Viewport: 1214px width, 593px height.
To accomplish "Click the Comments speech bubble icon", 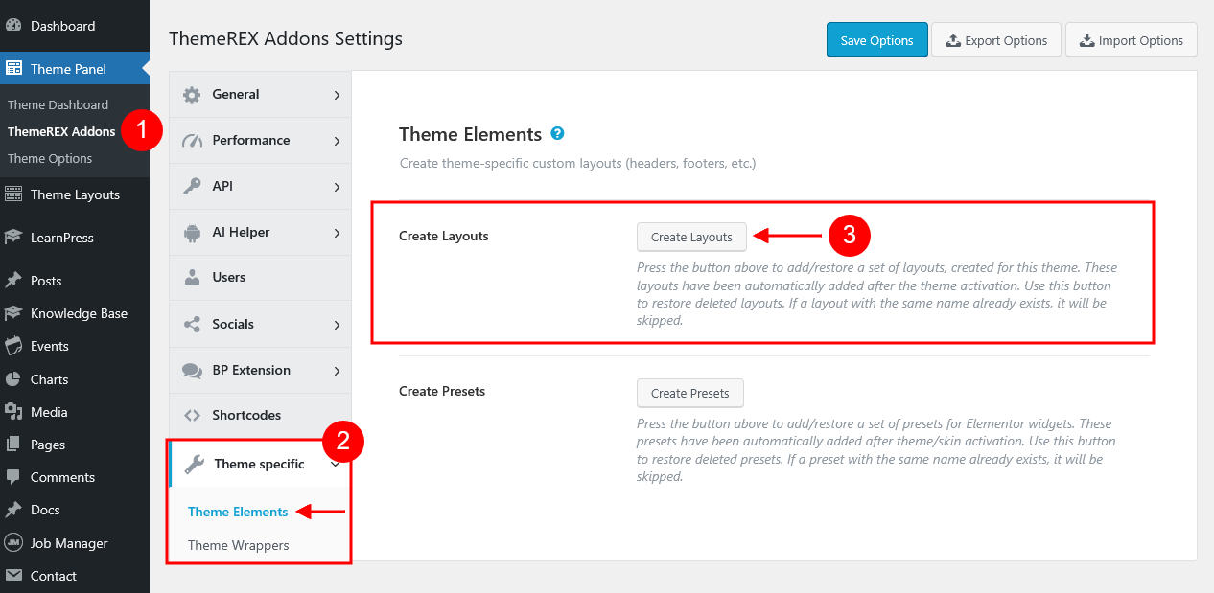I will [x=13, y=477].
